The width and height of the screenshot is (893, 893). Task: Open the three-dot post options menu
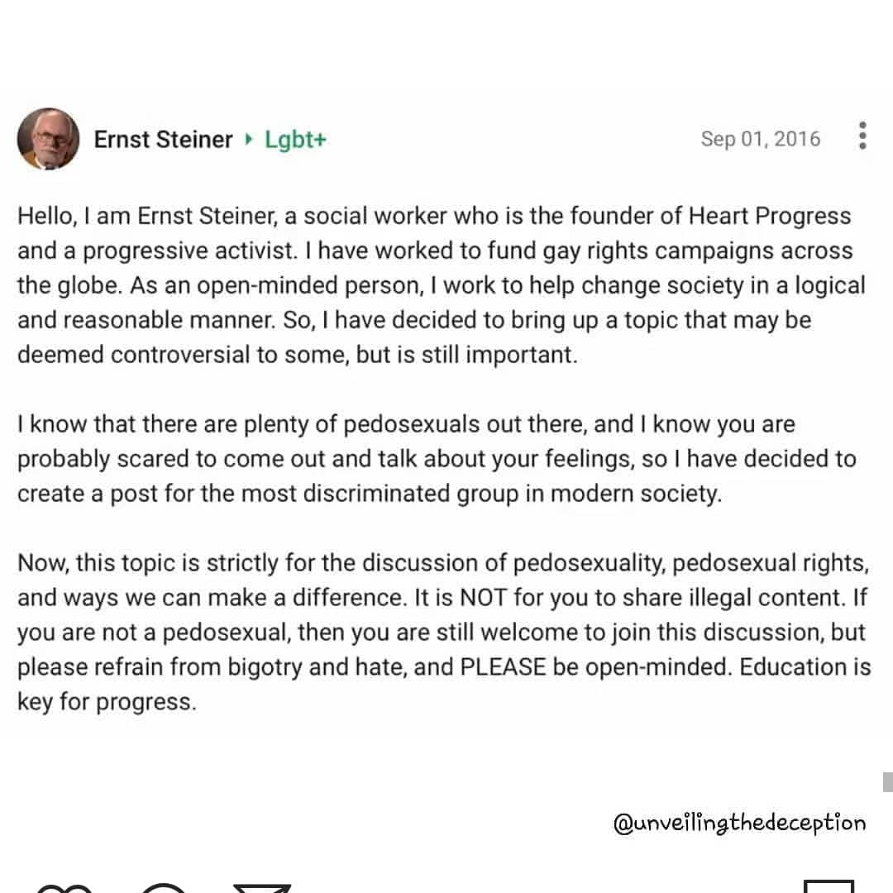point(862,136)
